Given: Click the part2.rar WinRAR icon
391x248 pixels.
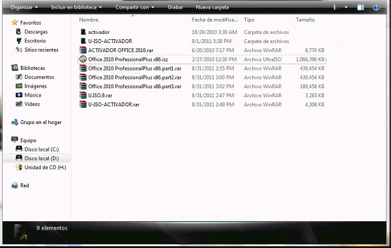Looking at the screenshot, I should [x=83, y=77].
